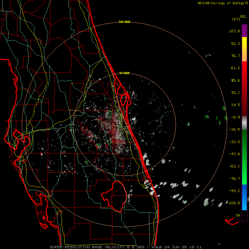
Task: Pick the purple top segment of velocity scale
Action: (x=244, y=31)
